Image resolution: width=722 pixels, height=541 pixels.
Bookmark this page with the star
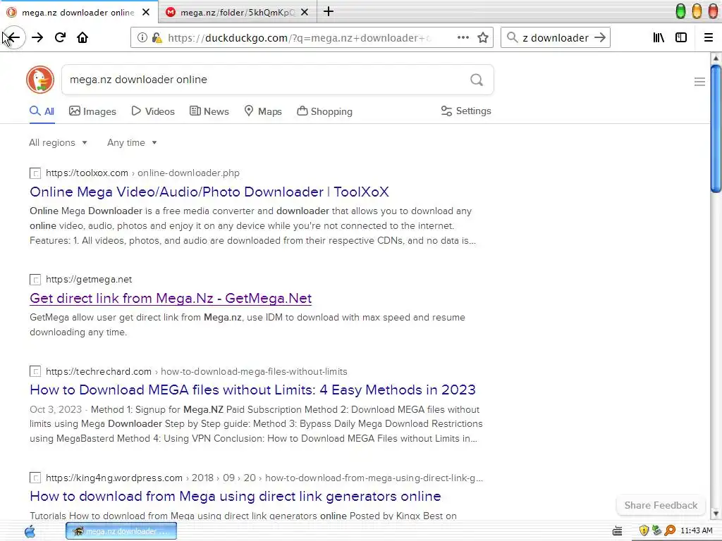click(482, 37)
